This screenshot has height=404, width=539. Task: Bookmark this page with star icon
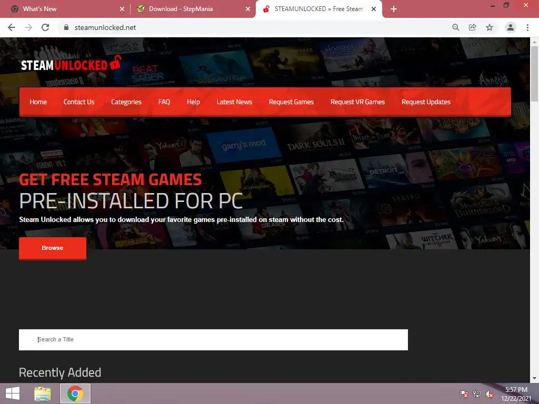coord(490,27)
